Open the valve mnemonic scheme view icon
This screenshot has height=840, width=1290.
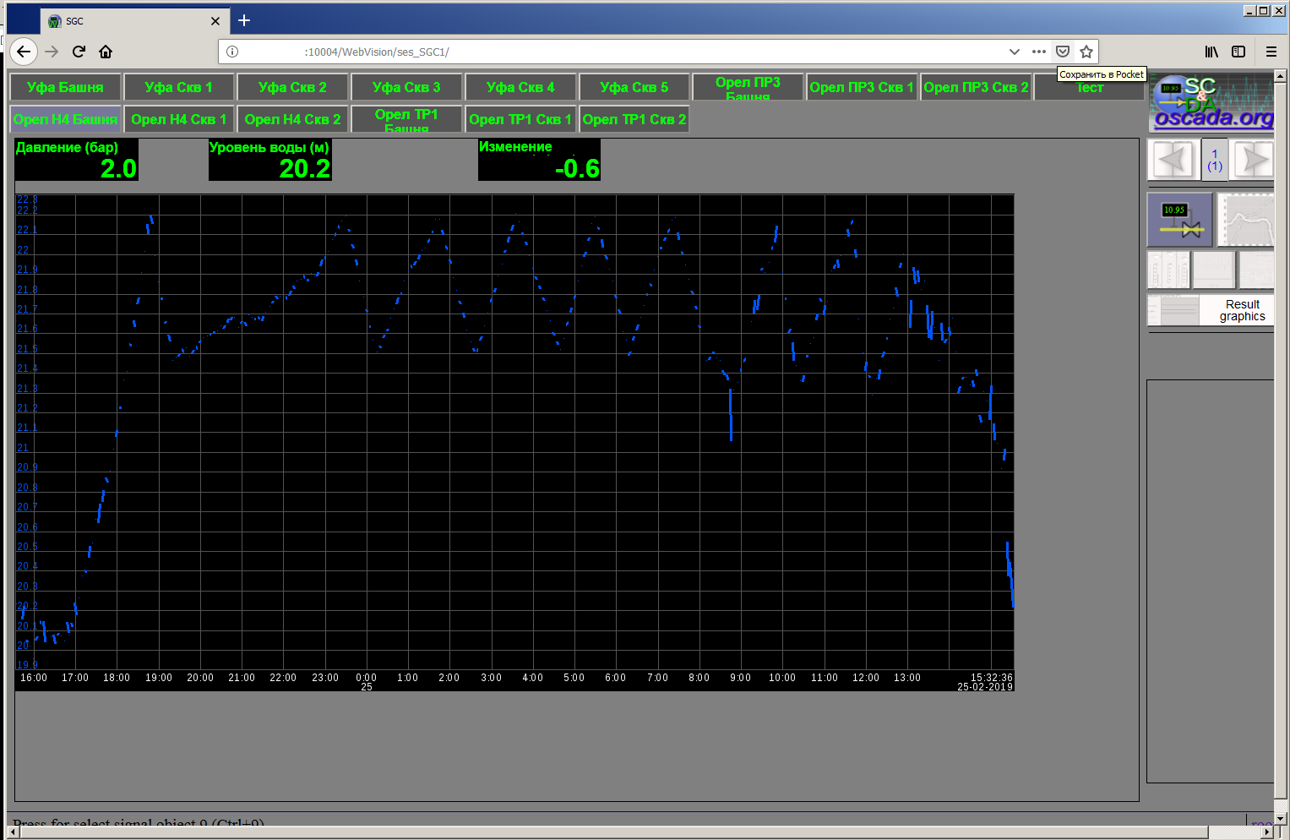click(1179, 220)
